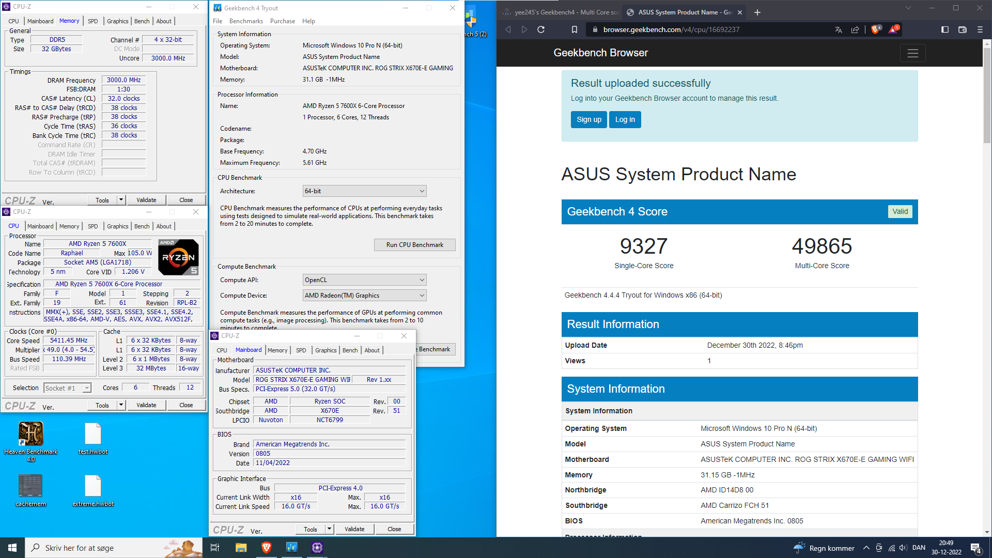The image size is (992, 558).
Task: Expand Tools arrow in CPU-Z Mainboard window
Action: pos(329,529)
